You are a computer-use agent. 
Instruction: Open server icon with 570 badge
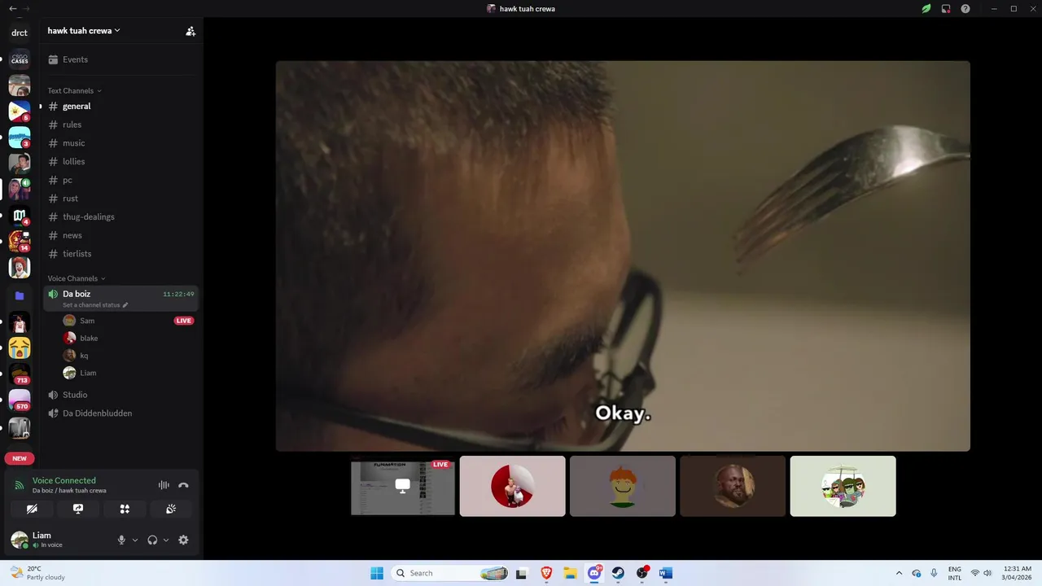[20, 400]
